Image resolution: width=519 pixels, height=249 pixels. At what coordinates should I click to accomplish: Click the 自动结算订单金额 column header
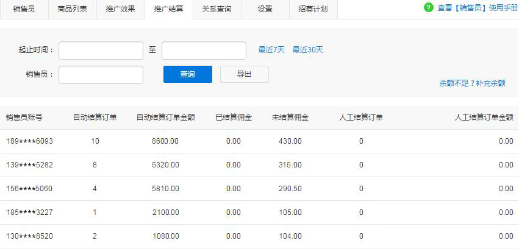click(165, 117)
